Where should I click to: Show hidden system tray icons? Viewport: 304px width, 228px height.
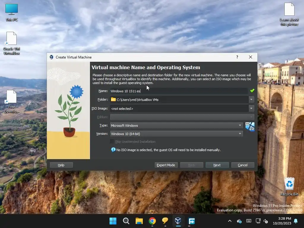coord(230,221)
